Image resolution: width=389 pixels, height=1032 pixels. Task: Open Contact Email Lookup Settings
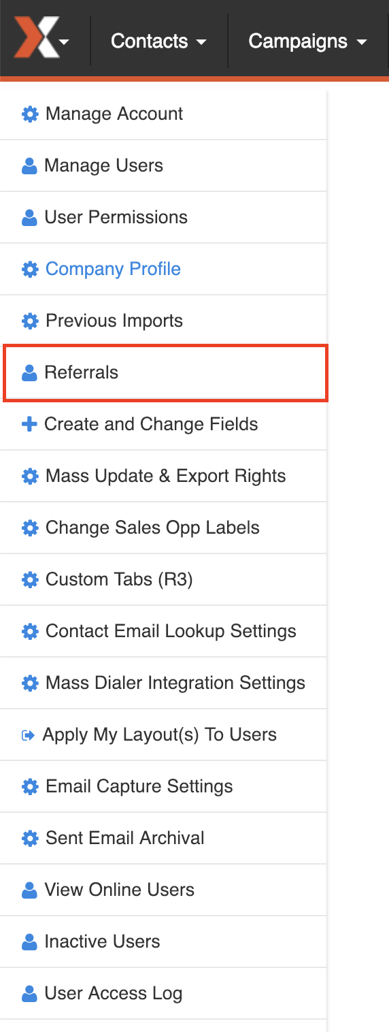[x=163, y=631]
